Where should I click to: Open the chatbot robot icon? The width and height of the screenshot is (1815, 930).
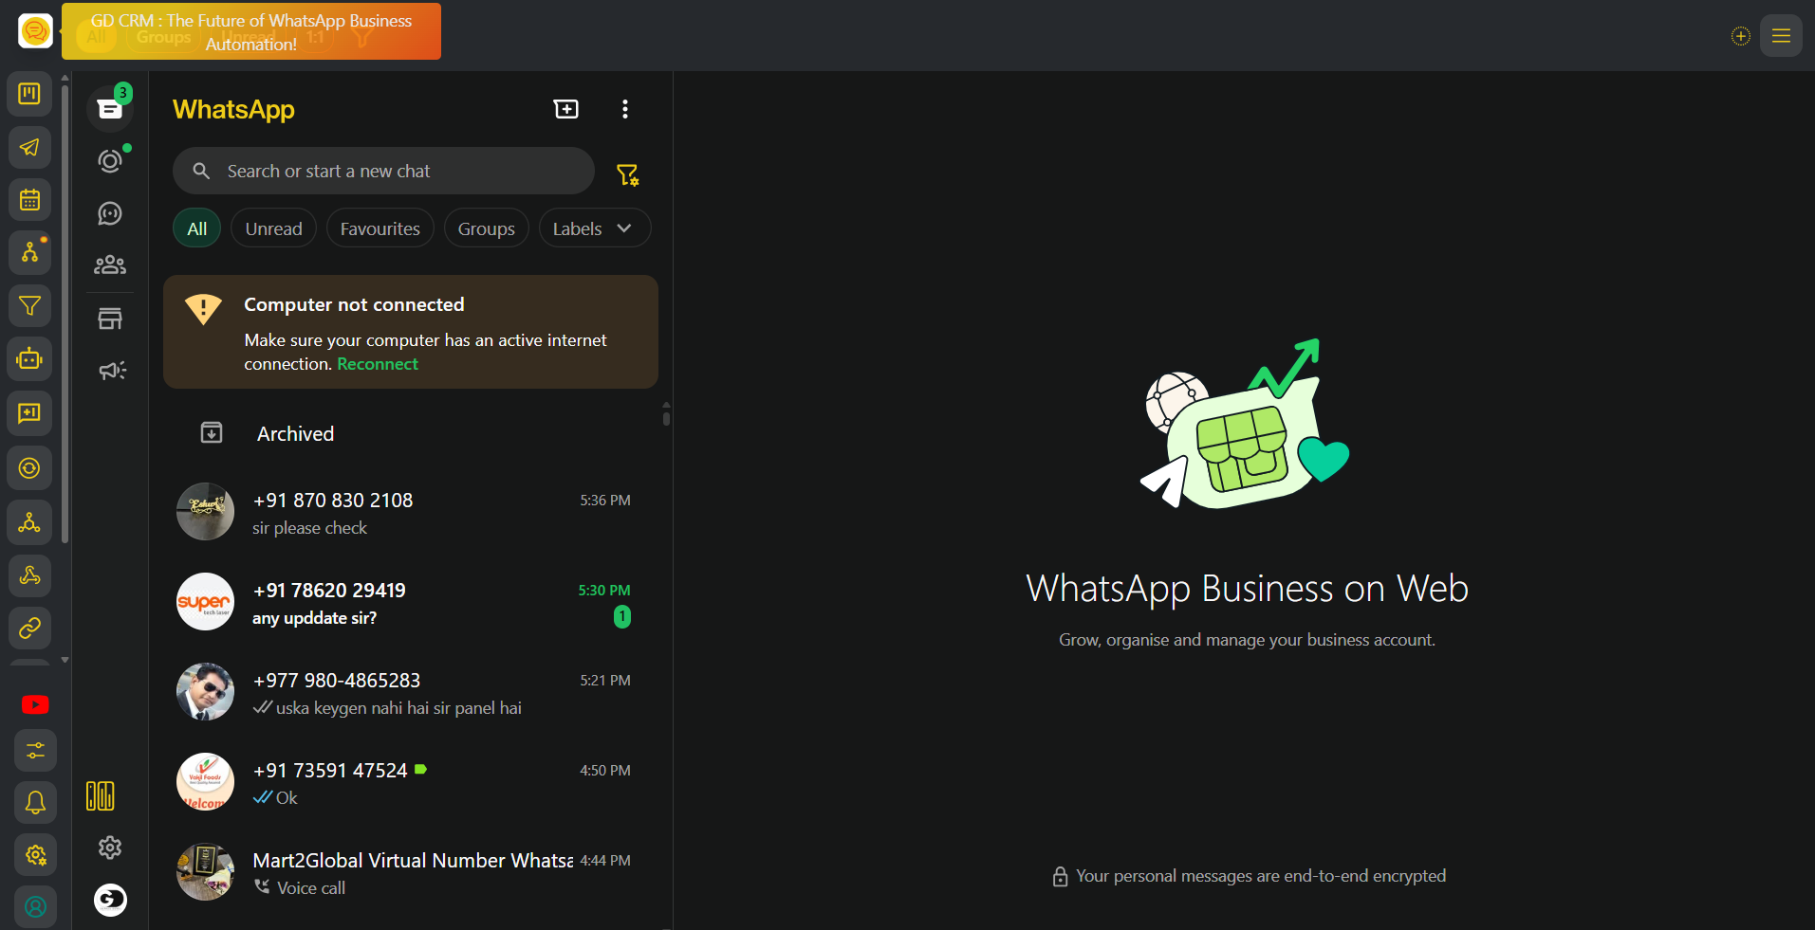tap(29, 359)
